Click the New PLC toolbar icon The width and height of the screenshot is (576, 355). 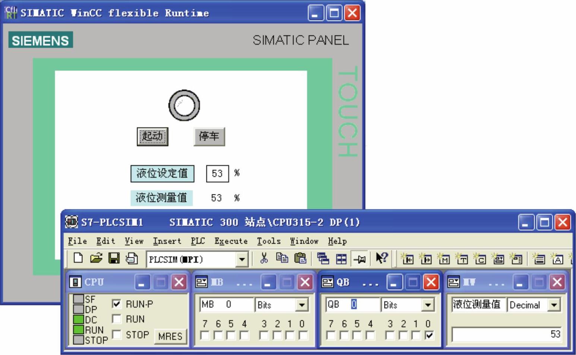(x=78, y=258)
